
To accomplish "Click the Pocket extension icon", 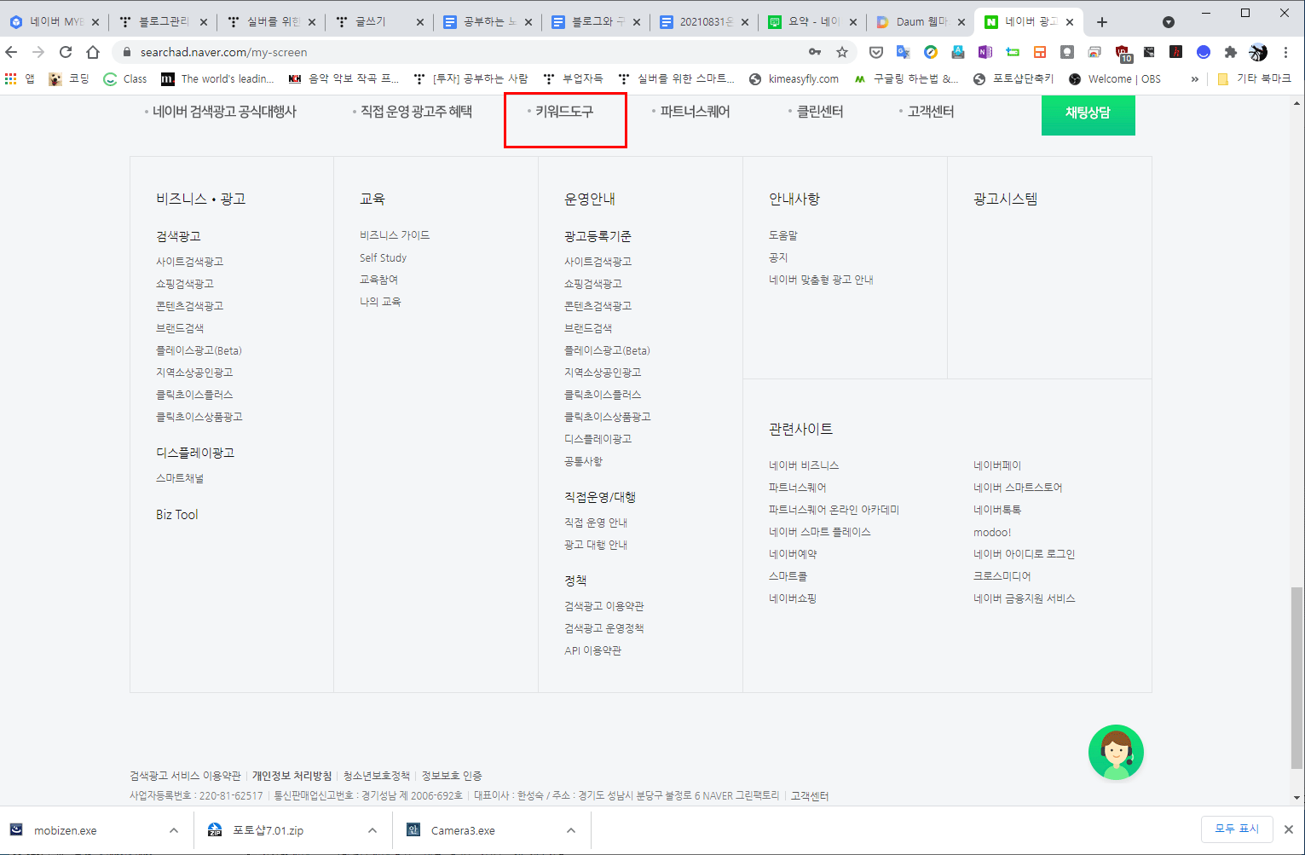I will pos(876,52).
